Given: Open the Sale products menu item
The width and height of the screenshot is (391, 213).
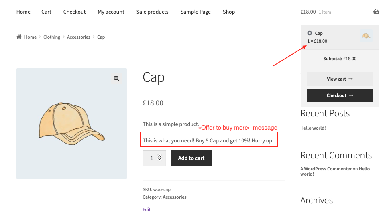Looking at the screenshot, I should point(153,12).
